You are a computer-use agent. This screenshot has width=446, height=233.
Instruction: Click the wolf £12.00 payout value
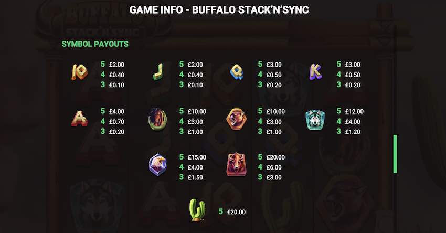pyautogui.click(x=354, y=111)
